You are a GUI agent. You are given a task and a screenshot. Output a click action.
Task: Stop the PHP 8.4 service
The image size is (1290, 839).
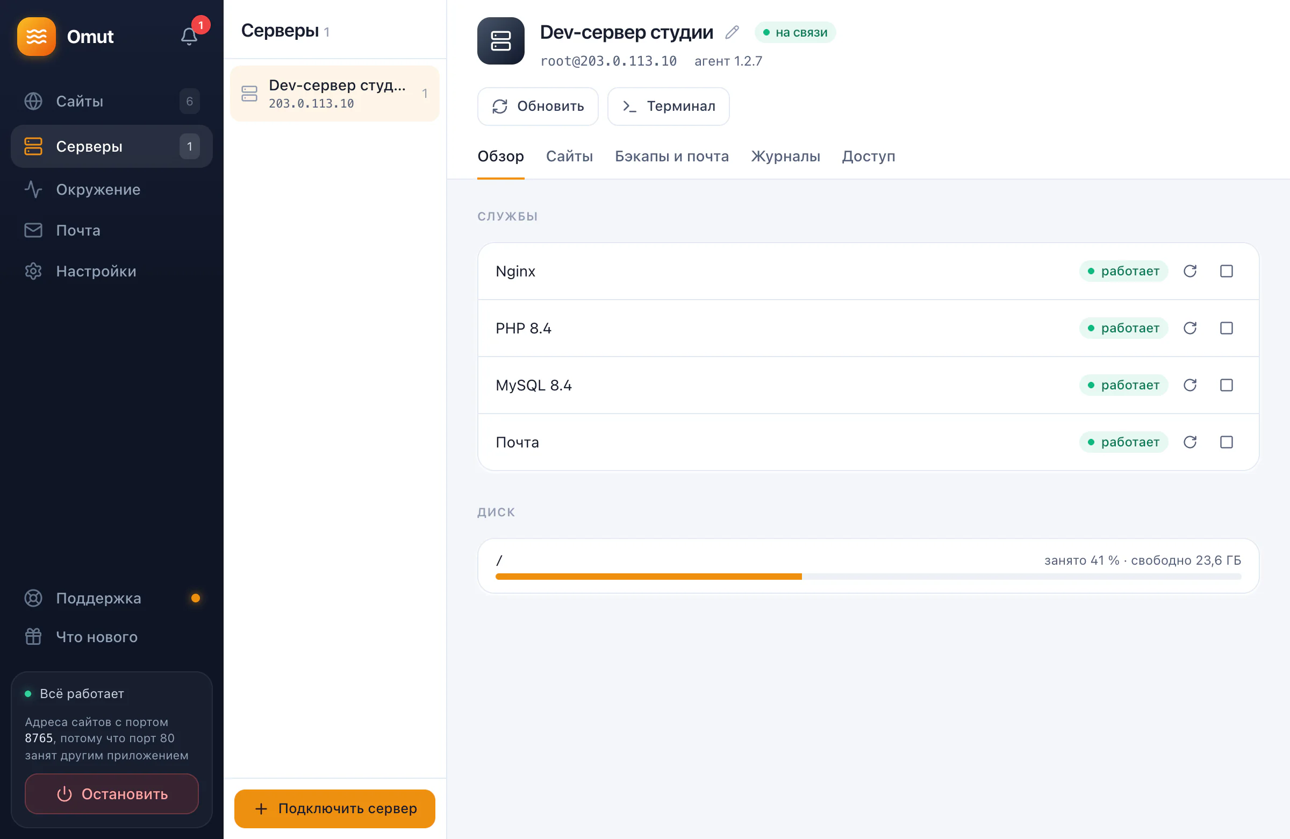click(x=1226, y=328)
